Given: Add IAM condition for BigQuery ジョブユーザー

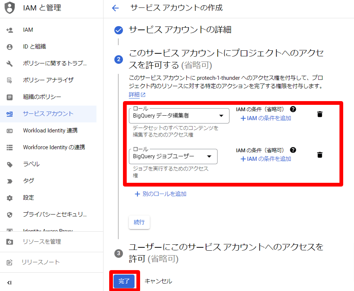Looking at the screenshot, I should pyautogui.click(x=266, y=159).
